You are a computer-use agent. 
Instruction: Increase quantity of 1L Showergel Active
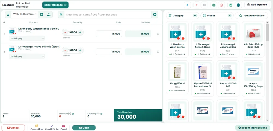click(x=80, y=50)
